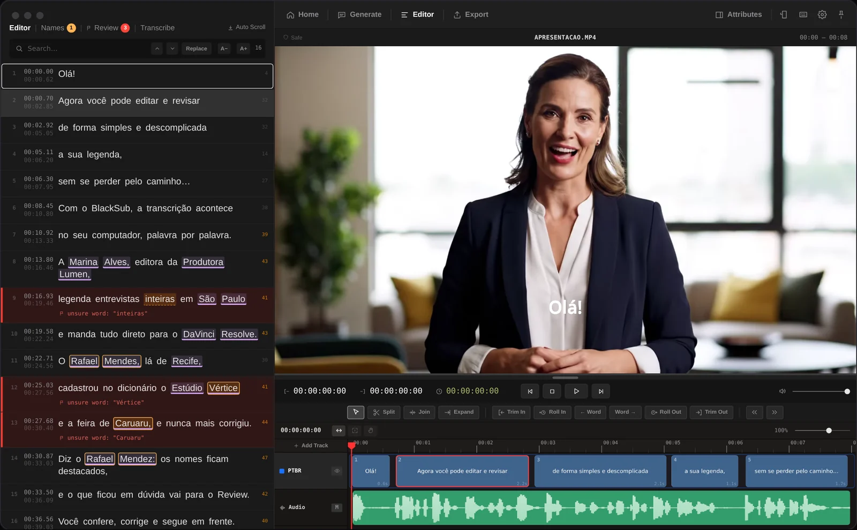Click the pin icon in top bar
Viewport: 857px width, 530px height.
coord(841,14)
